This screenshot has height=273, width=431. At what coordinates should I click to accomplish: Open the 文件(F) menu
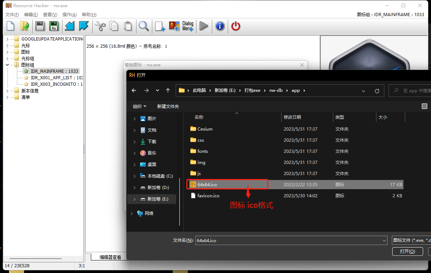coord(12,15)
